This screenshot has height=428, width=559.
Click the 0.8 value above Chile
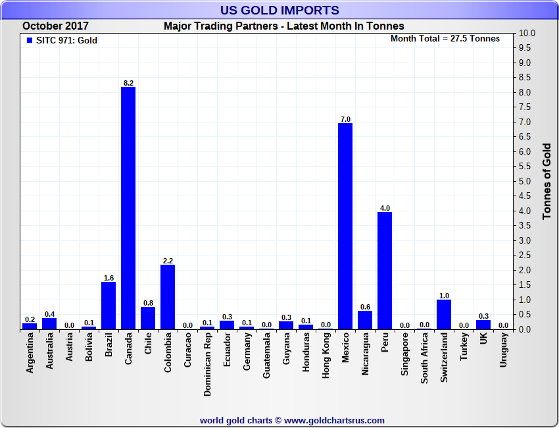click(149, 303)
